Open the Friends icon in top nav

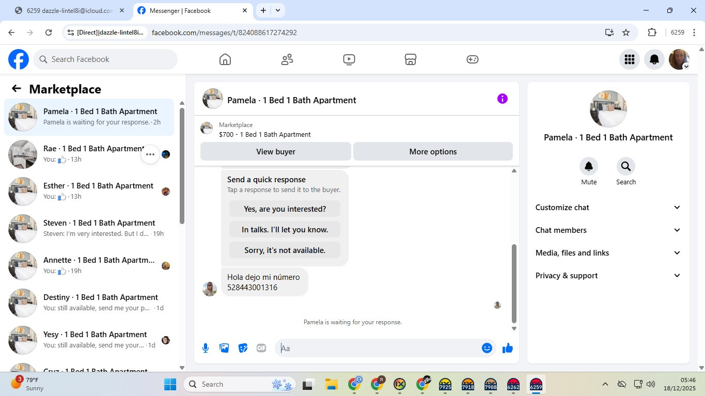[x=287, y=59]
